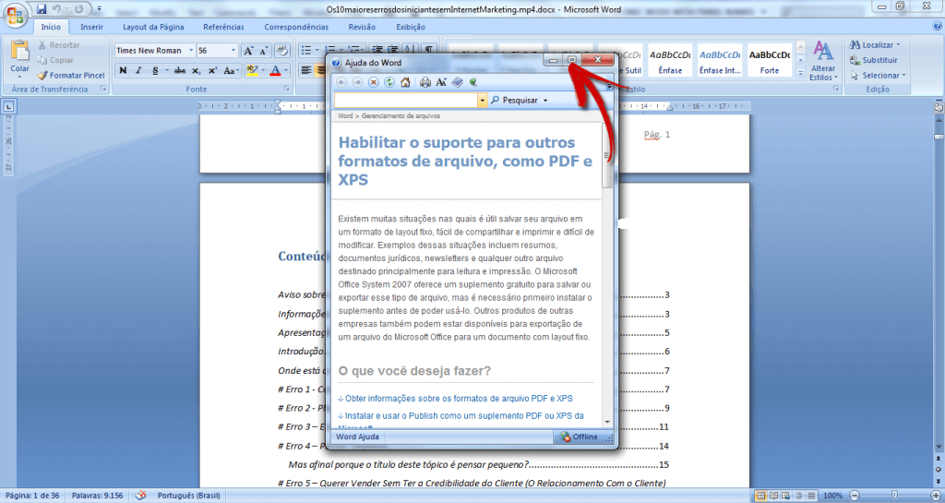Open the Exibição tab
This screenshot has width=945, height=503.
coord(411,27)
